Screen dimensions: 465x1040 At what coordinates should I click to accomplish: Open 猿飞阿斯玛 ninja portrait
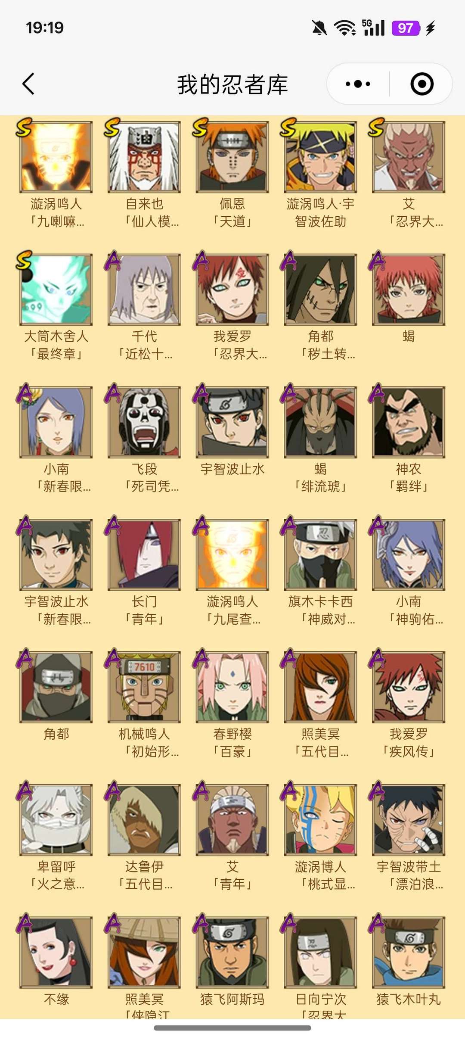coord(232,953)
